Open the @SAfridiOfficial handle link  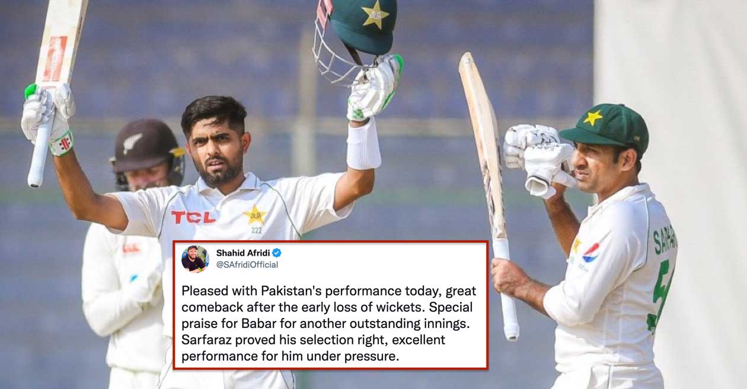point(247,265)
